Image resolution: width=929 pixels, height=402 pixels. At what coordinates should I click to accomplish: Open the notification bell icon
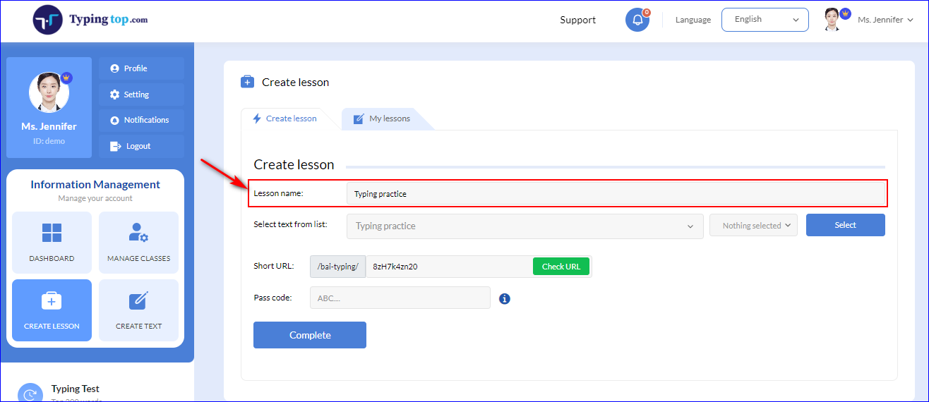click(637, 20)
